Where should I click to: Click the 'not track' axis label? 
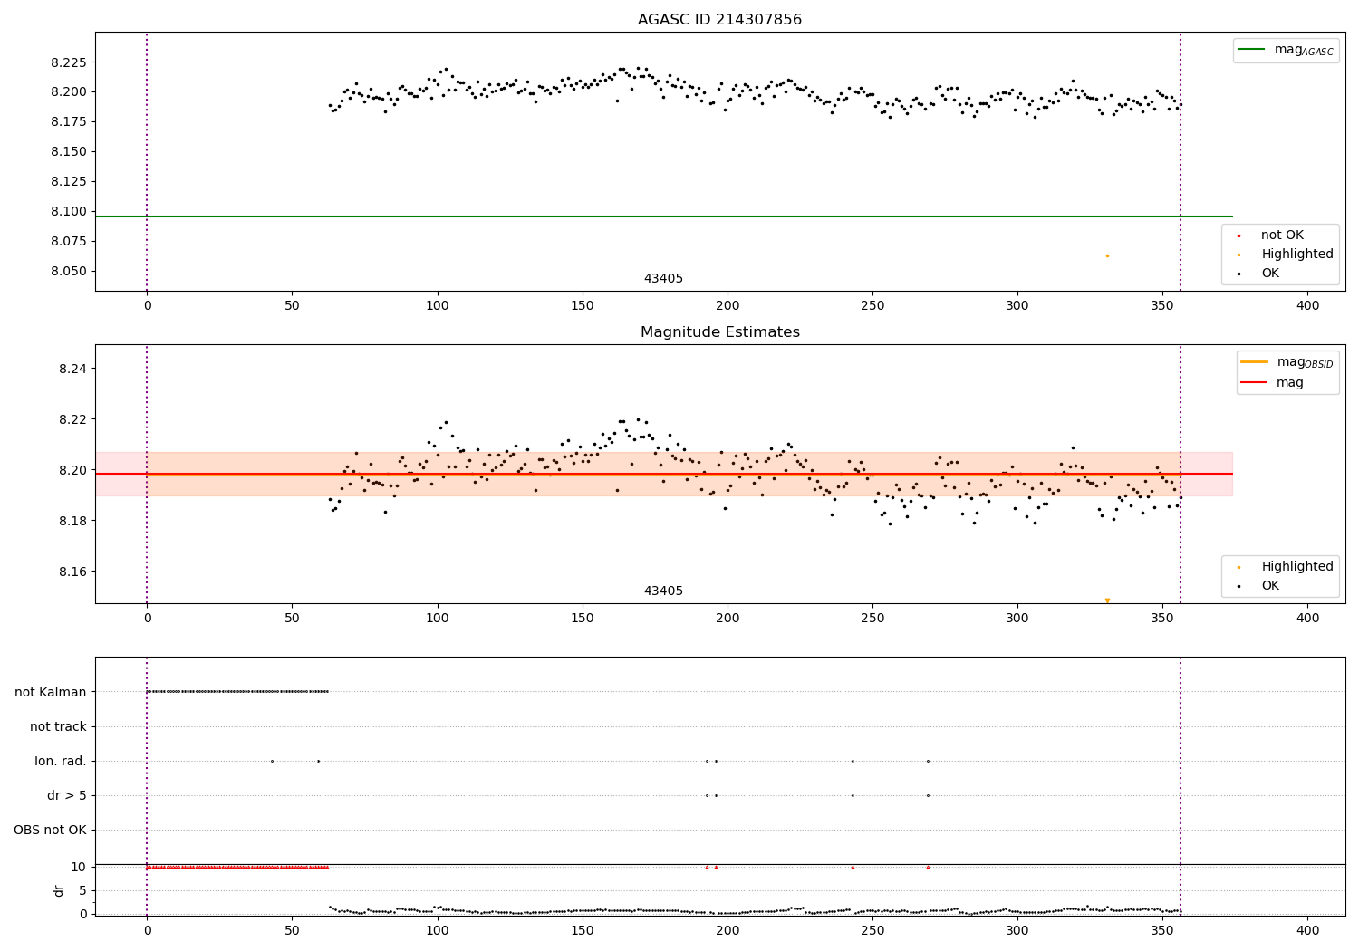58,726
